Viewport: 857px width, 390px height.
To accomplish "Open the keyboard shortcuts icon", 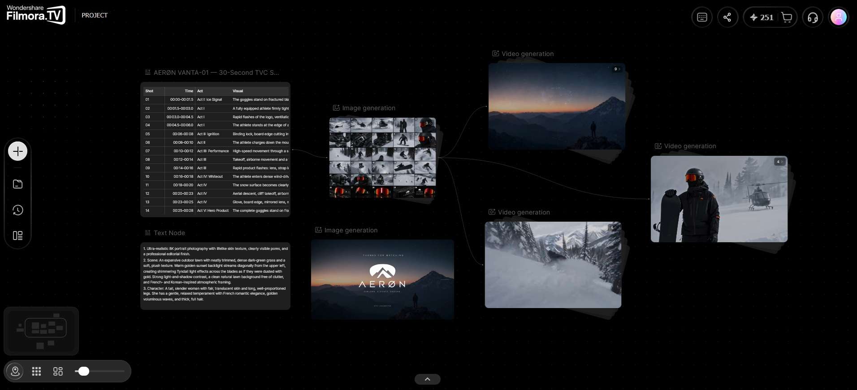I will point(702,17).
